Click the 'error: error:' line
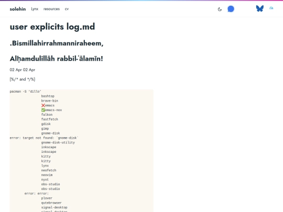Viewport: 283px width, 212px height. coord(37,194)
